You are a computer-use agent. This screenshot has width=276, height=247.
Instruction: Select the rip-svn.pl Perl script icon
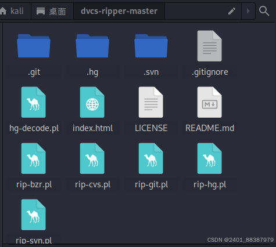(34, 215)
